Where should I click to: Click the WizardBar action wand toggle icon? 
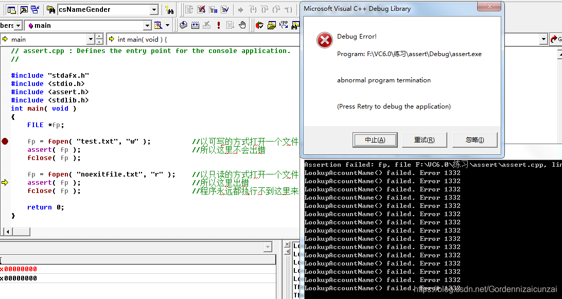click(158, 25)
